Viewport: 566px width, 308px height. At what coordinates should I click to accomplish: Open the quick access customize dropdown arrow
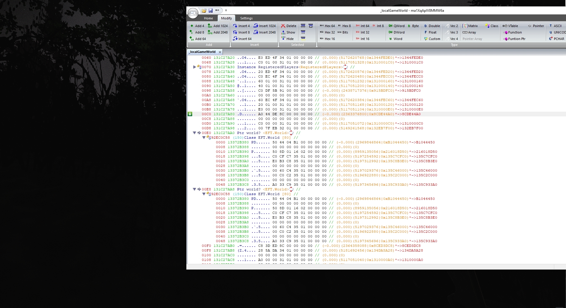click(226, 10)
